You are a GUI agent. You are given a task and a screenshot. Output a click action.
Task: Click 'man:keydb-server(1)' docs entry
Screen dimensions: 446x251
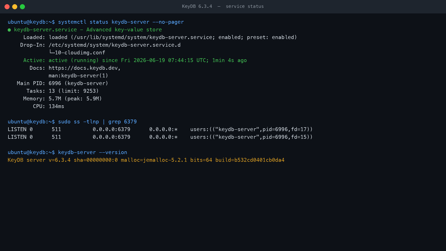78,76
